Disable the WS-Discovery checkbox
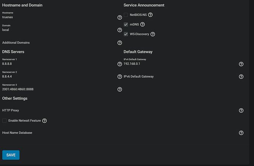This screenshot has width=254, height=166. [126, 34]
